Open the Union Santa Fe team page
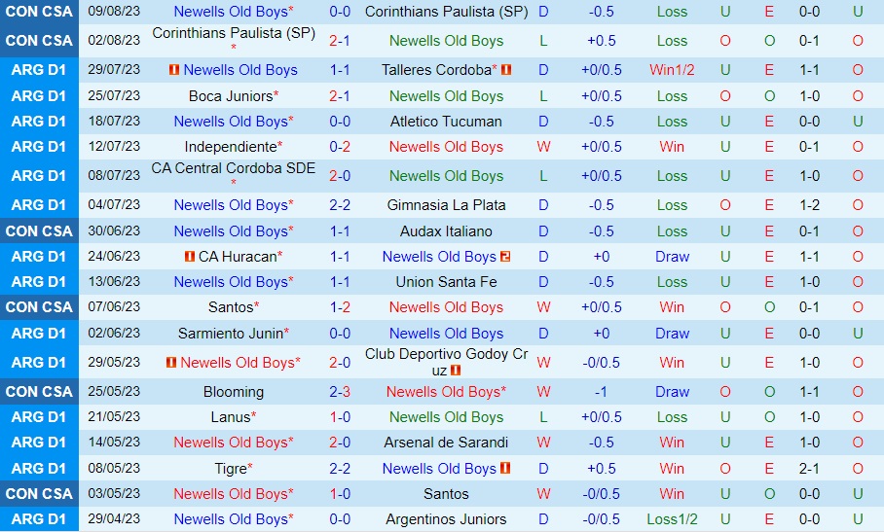 click(x=446, y=282)
